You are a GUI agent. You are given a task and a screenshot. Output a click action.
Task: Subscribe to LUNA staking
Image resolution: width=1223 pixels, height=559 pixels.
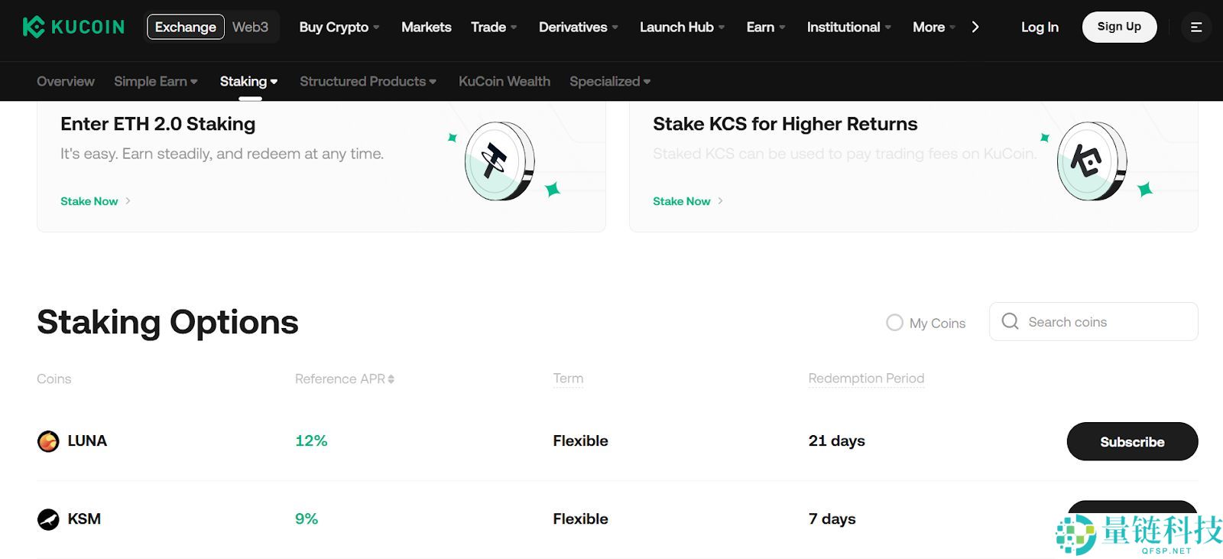pos(1132,441)
